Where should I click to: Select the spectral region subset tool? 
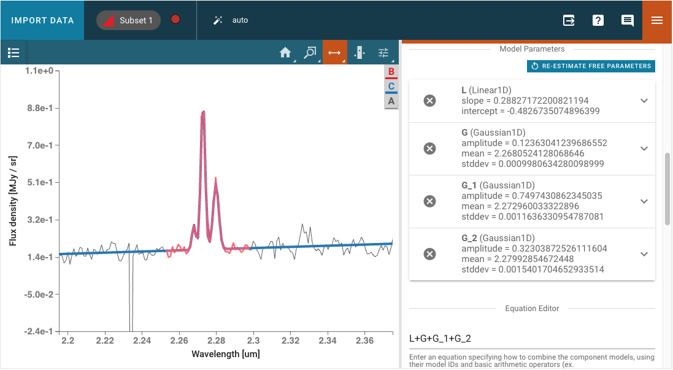(360, 53)
